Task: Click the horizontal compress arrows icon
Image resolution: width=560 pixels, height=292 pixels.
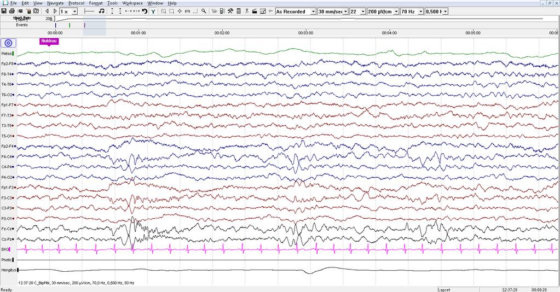Action: click(x=128, y=11)
